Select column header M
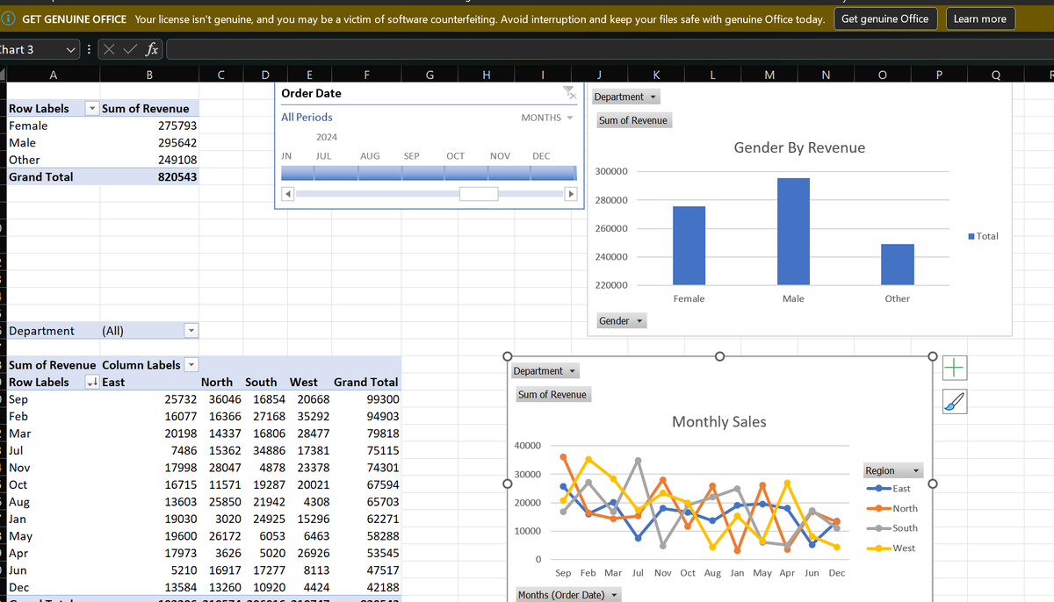This screenshot has height=602, width=1054. [x=769, y=75]
